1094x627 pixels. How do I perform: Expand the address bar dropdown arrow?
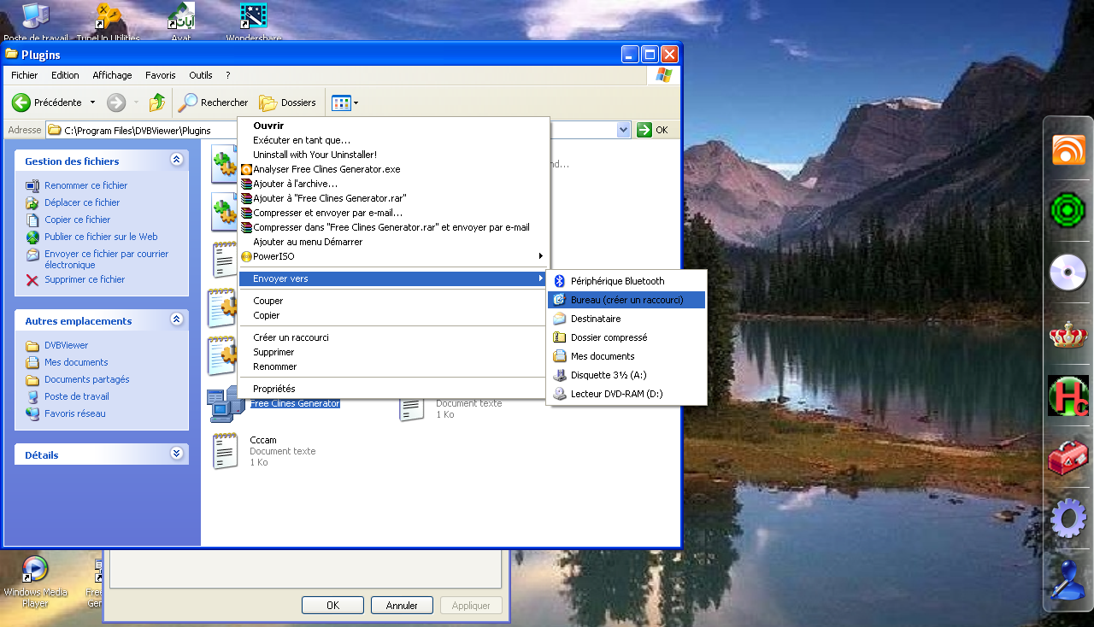coord(623,130)
